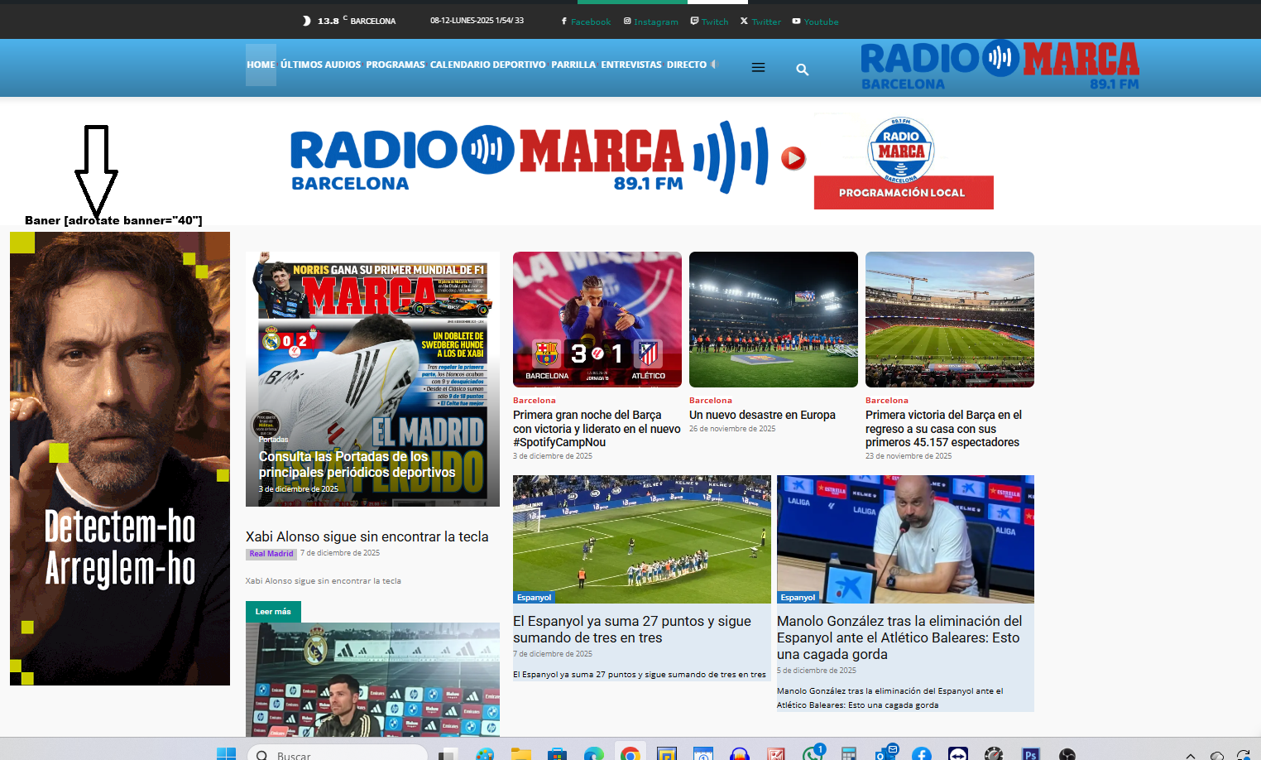Click the date '3 de diciembre de 2025' under Barça victory article
This screenshot has height=760, width=1261.
[553, 456]
